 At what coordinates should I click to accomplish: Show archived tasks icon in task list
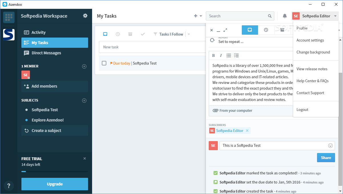pos(130,34)
